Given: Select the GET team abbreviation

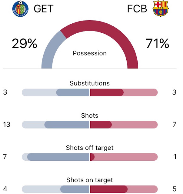Looking at the screenshot, I should pyautogui.click(x=44, y=9).
